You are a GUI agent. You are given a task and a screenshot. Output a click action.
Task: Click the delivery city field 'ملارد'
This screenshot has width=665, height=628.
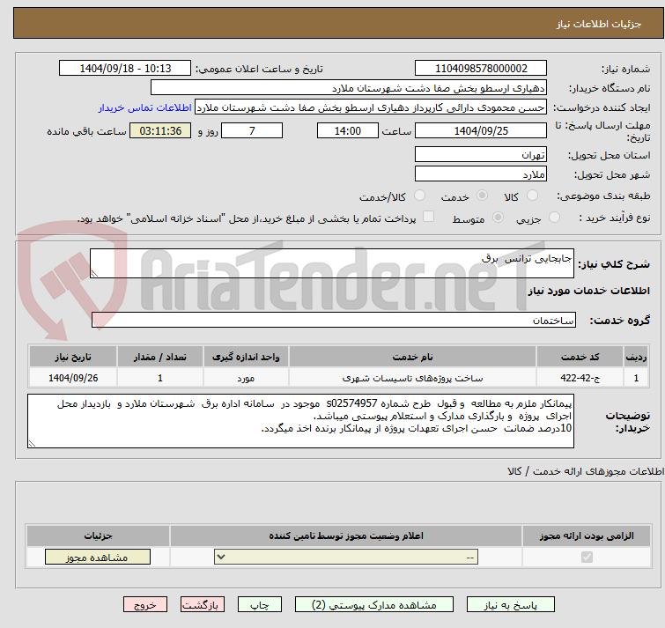(x=481, y=174)
